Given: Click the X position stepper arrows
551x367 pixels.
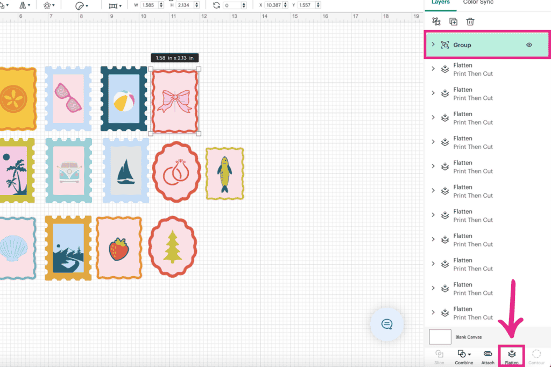Looking at the screenshot, I should pos(285,5).
